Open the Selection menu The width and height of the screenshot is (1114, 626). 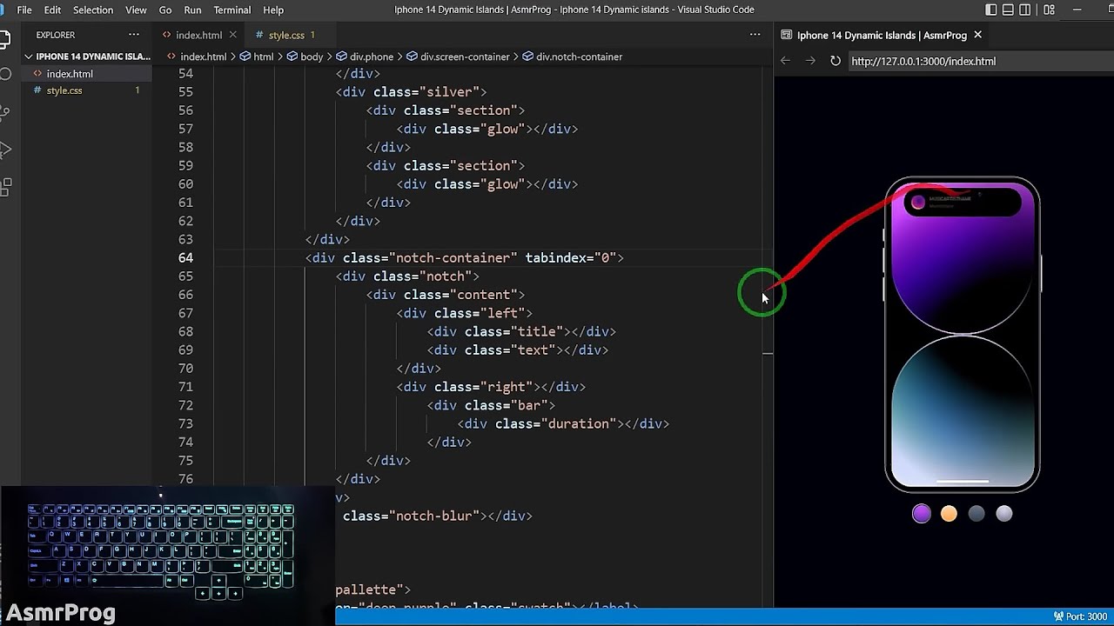tap(93, 10)
